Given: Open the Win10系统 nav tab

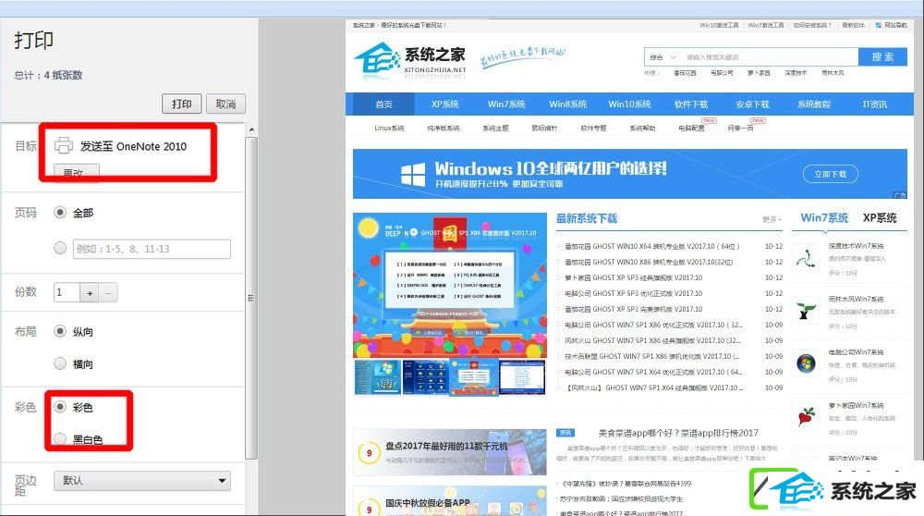Looking at the screenshot, I should coord(629,104).
